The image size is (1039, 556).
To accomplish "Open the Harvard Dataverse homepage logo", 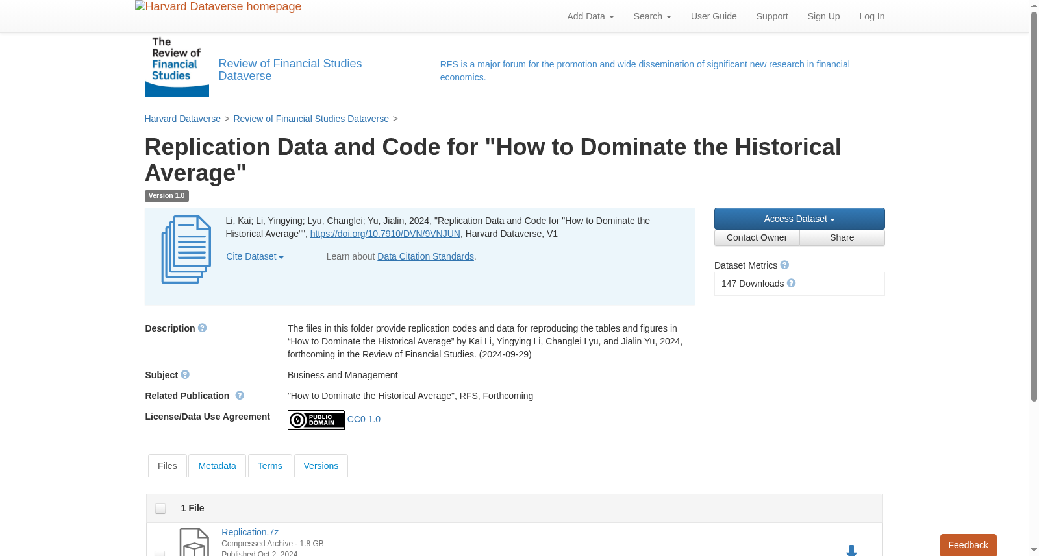I will [218, 6].
